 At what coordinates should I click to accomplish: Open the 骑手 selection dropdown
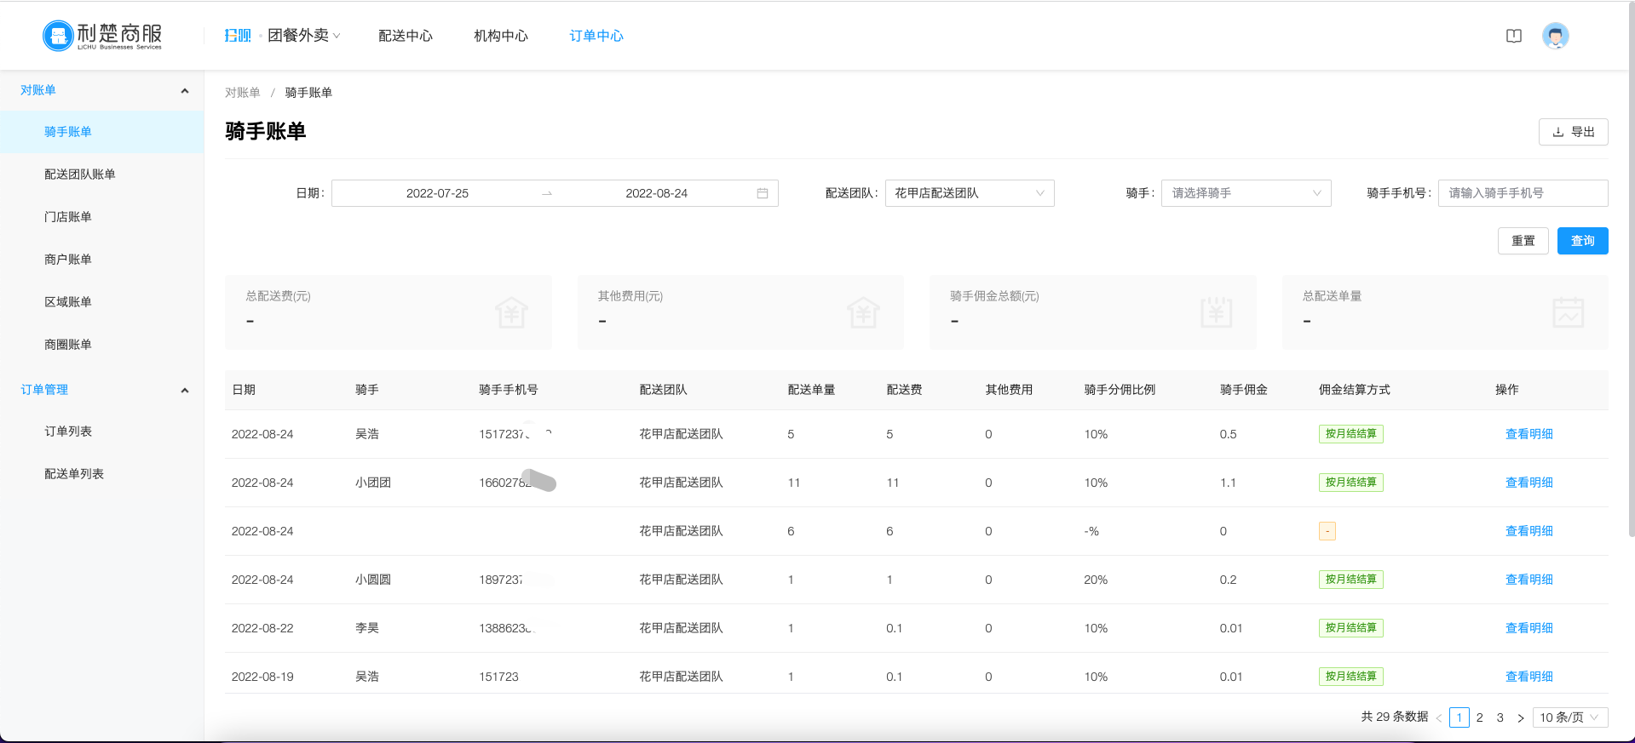(1245, 193)
